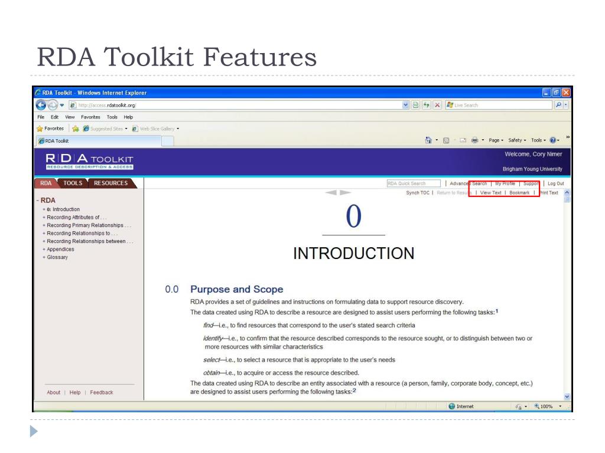The image size is (605, 453).
Task: Open the Print options dropdown arrow
Action: point(483,140)
